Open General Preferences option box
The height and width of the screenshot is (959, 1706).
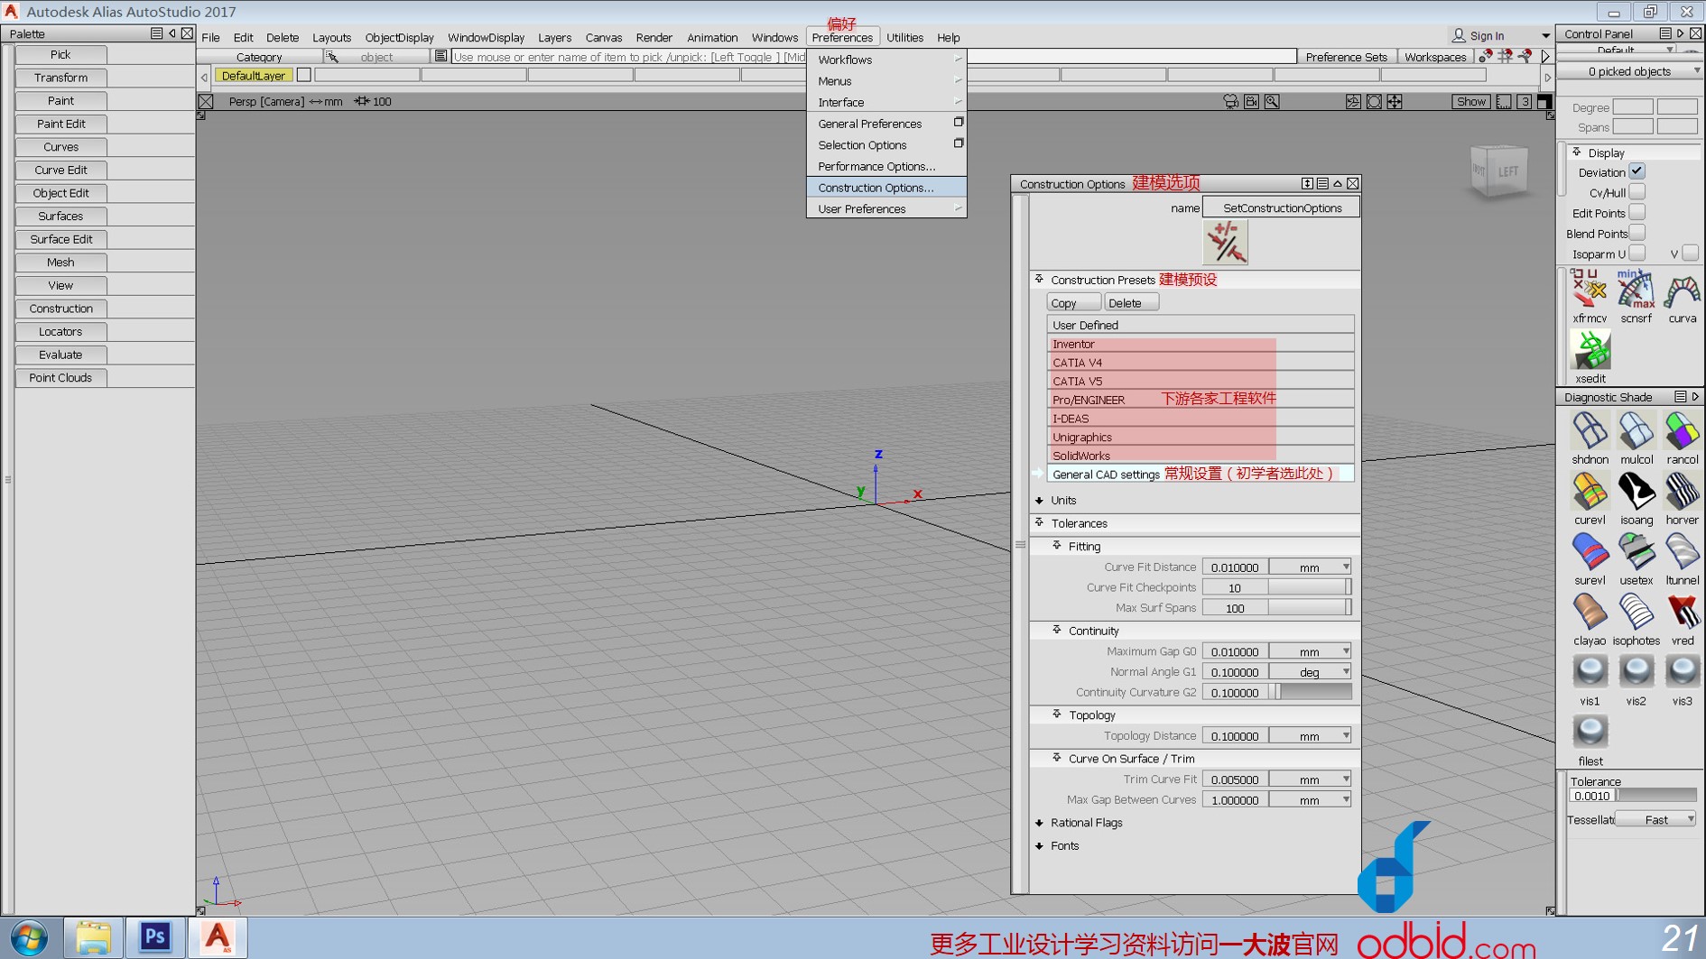pos(959,123)
